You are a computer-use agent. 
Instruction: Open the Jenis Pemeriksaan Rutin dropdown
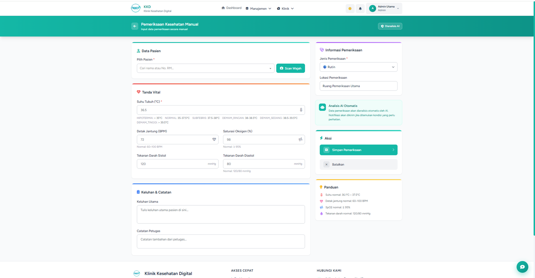[x=358, y=67]
